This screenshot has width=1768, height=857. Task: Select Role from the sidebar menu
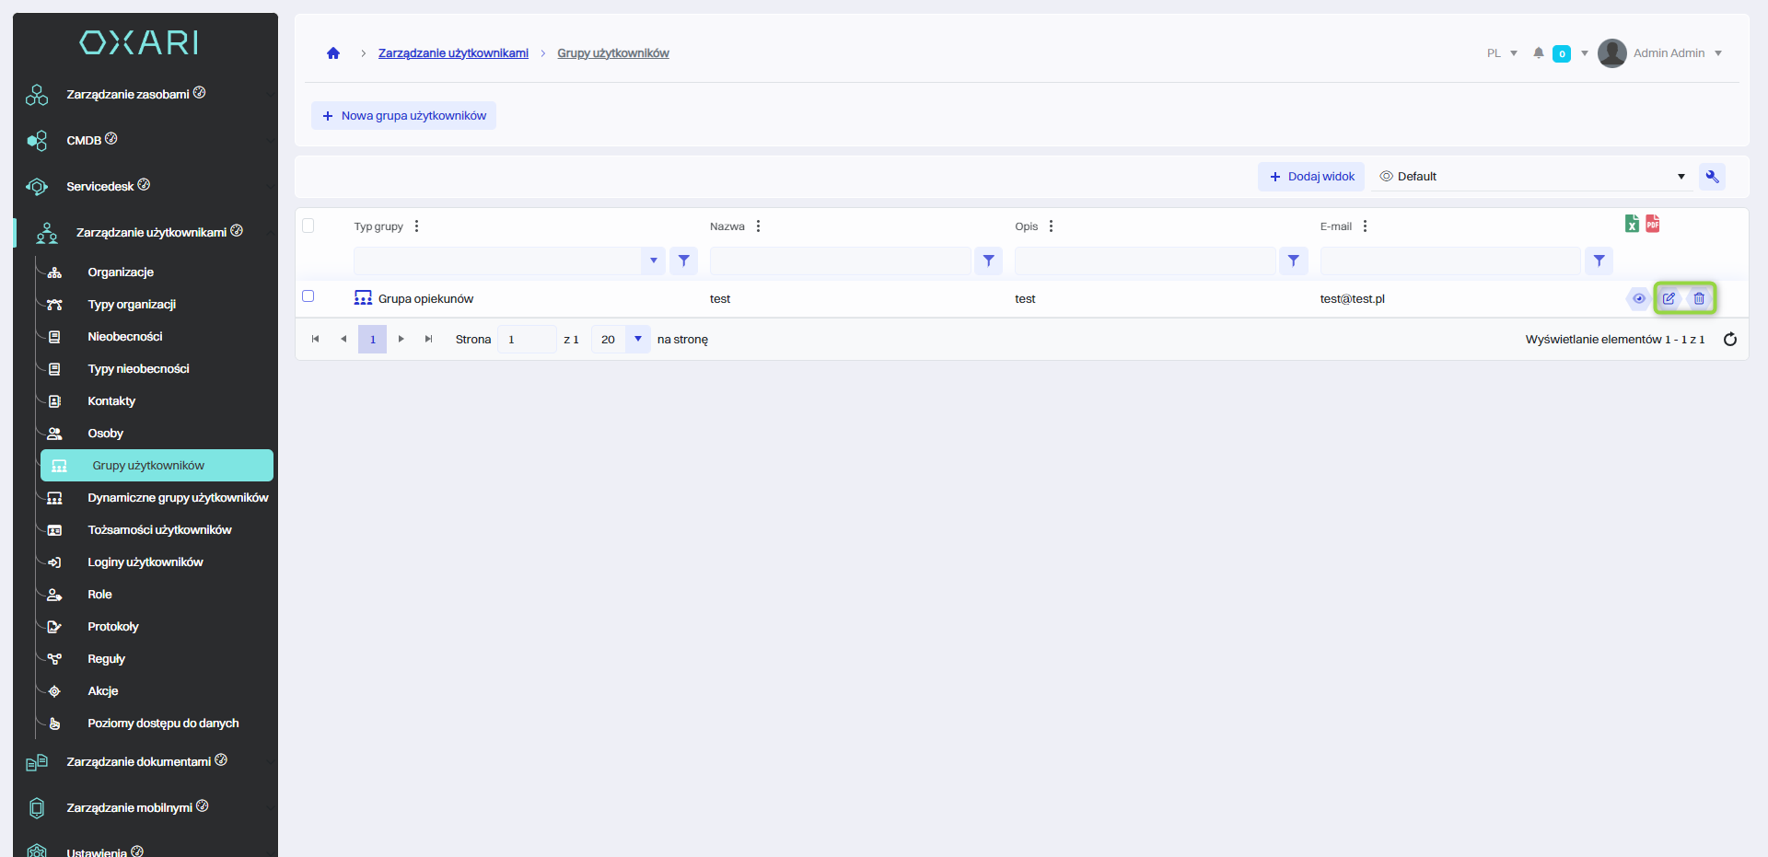click(x=99, y=595)
